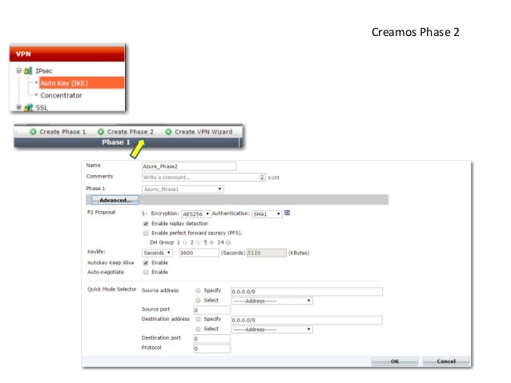Open the Phase 1 dropdown Azure_Phase1
Viewport: 511px width, 383px height.
[183, 189]
